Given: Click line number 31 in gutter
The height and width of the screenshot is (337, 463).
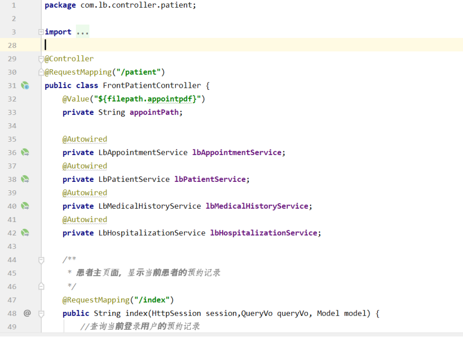Looking at the screenshot, I should (x=12, y=86).
